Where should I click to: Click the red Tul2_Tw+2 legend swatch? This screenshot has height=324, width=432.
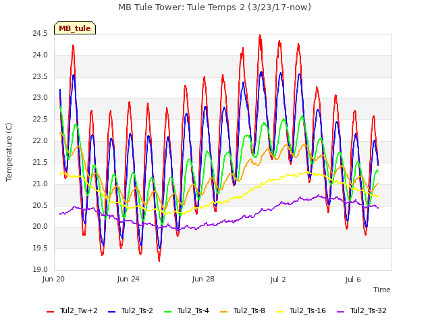[x=51, y=312]
